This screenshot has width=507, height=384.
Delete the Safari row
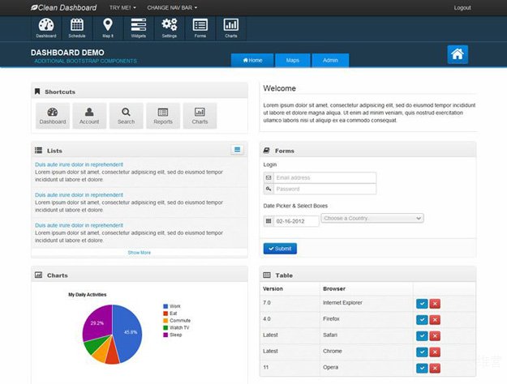tap(435, 336)
